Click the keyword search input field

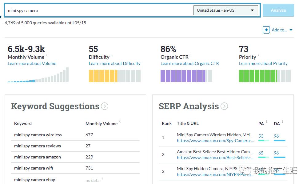click(x=98, y=10)
